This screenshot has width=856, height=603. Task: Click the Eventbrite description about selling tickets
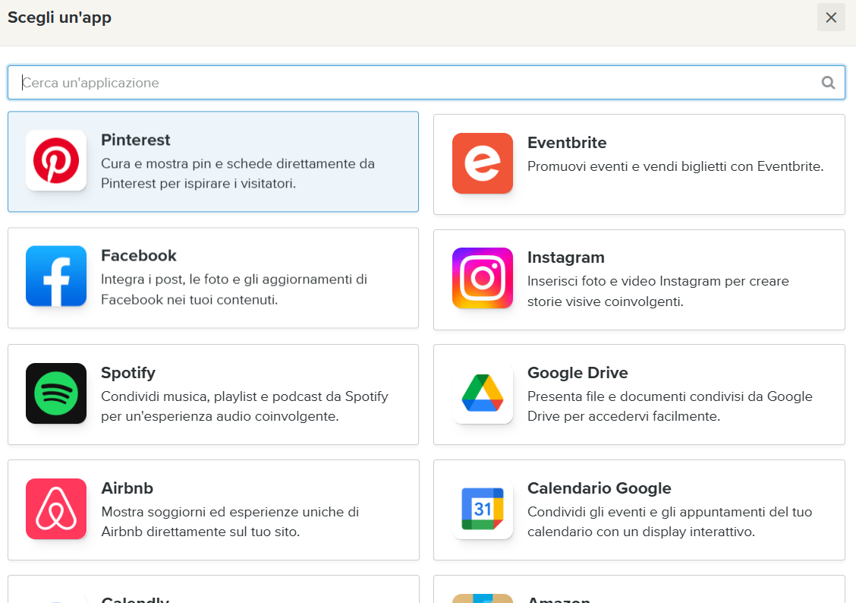click(675, 166)
